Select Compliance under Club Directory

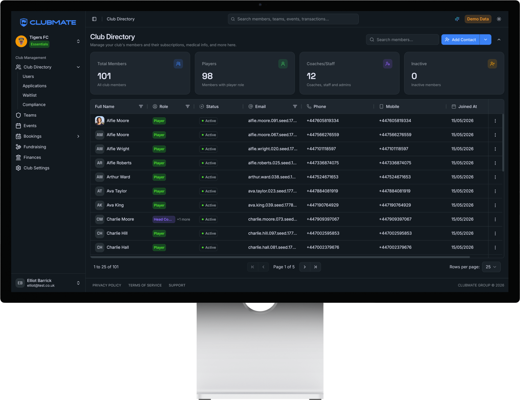tap(34, 105)
